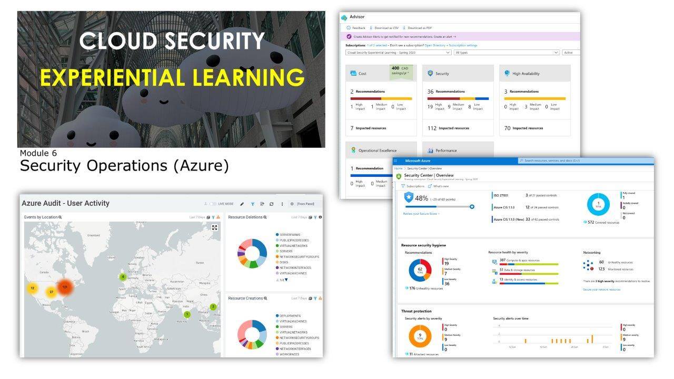Open the High Availability card in Advisor
The width and height of the screenshot is (674, 379).
coord(535,101)
